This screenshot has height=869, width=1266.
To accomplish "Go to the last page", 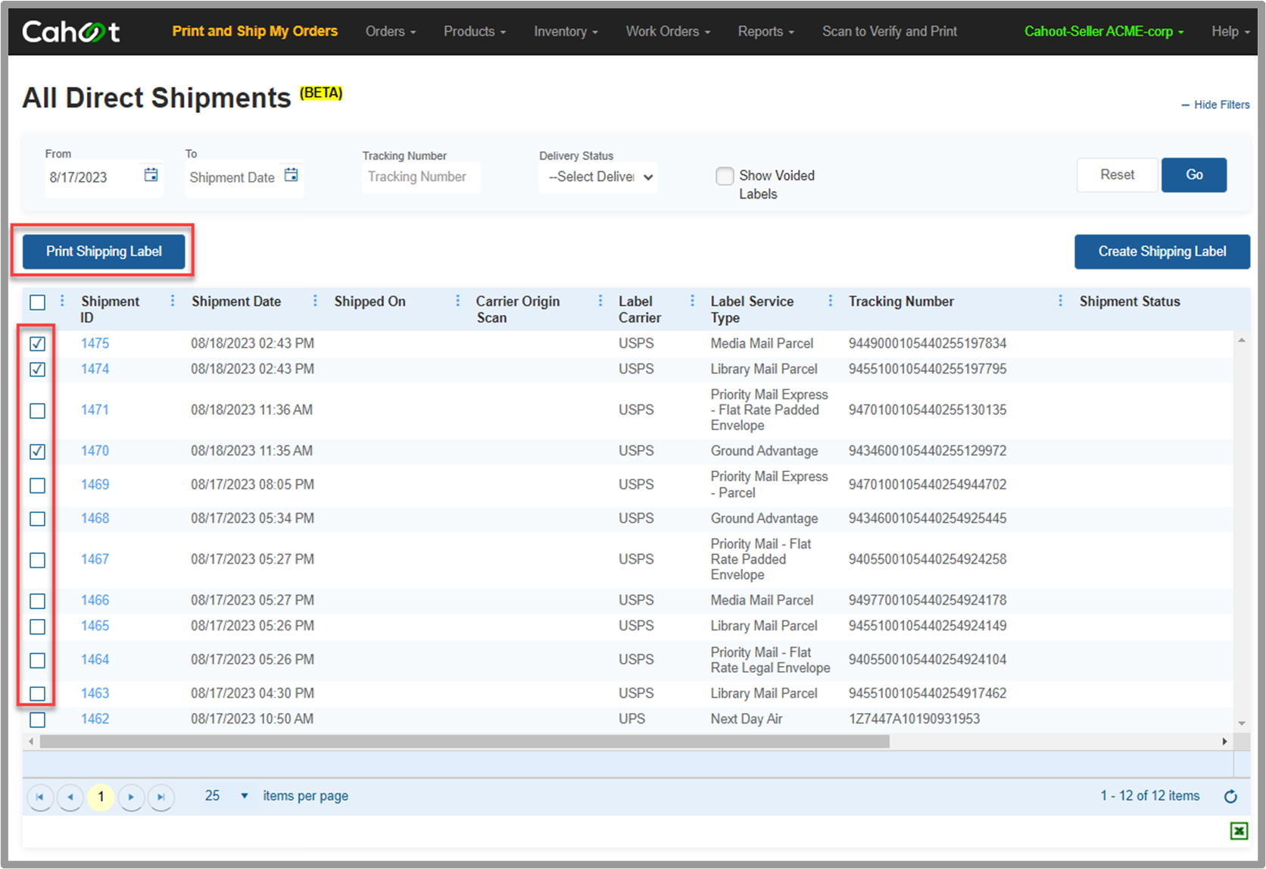I will pos(161,797).
